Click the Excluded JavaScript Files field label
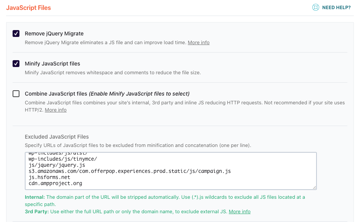The width and height of the screenshot is (355, 222). [57, 137]
